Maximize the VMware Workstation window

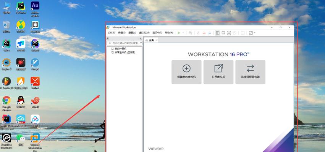point(280,27)
